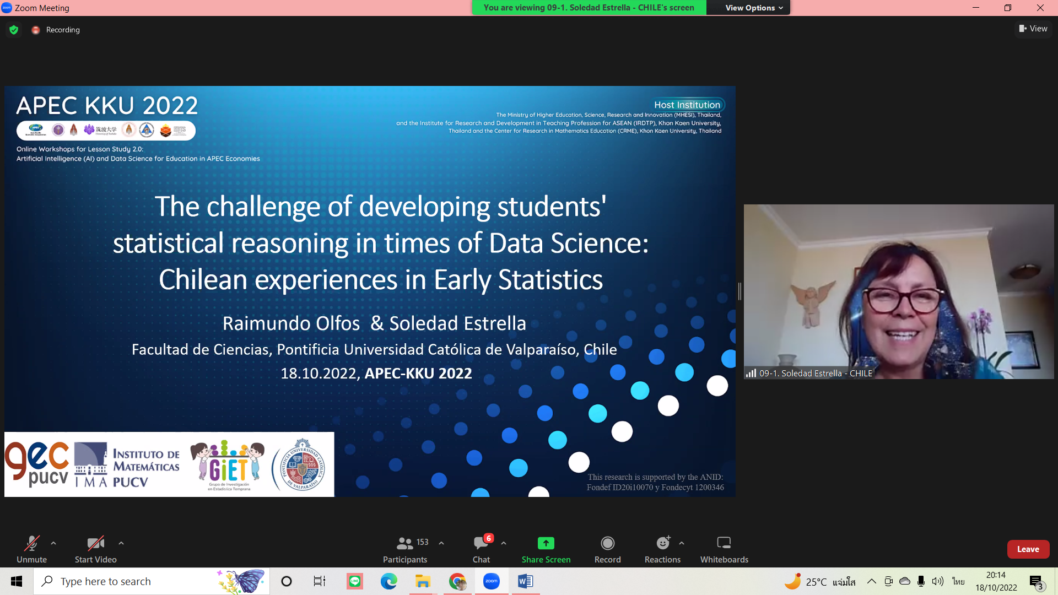Select Soledad Estrella's video thumbnail
1058x595 pixels.
click(x=898, y=291)
